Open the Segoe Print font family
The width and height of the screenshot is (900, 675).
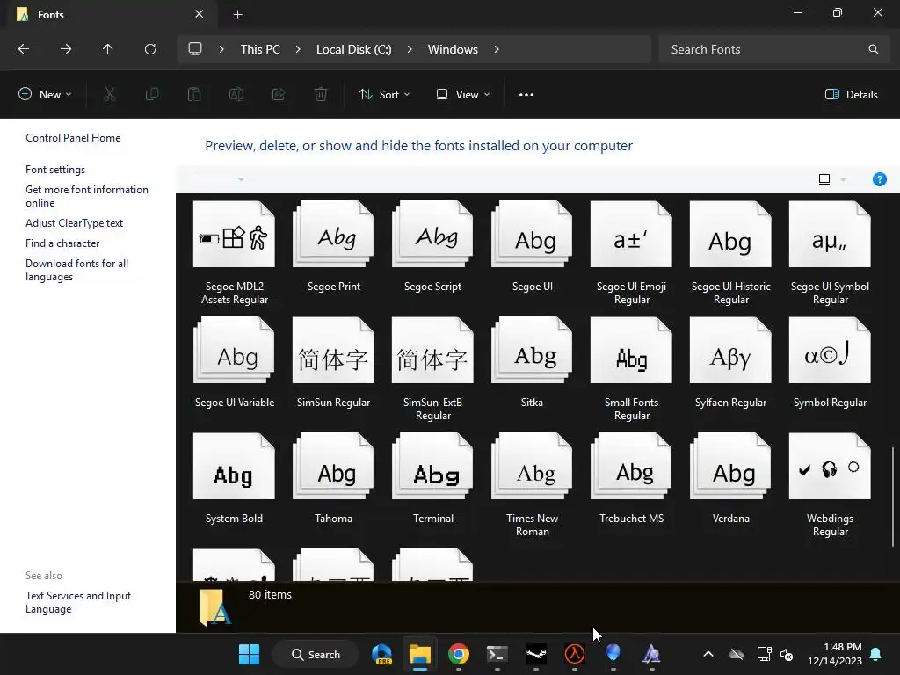[x=333, y=247]
